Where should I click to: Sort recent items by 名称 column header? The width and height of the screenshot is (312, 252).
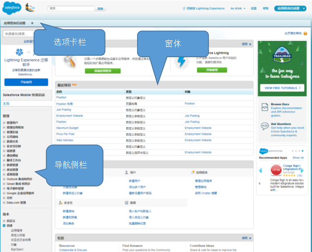coord(59,92)
